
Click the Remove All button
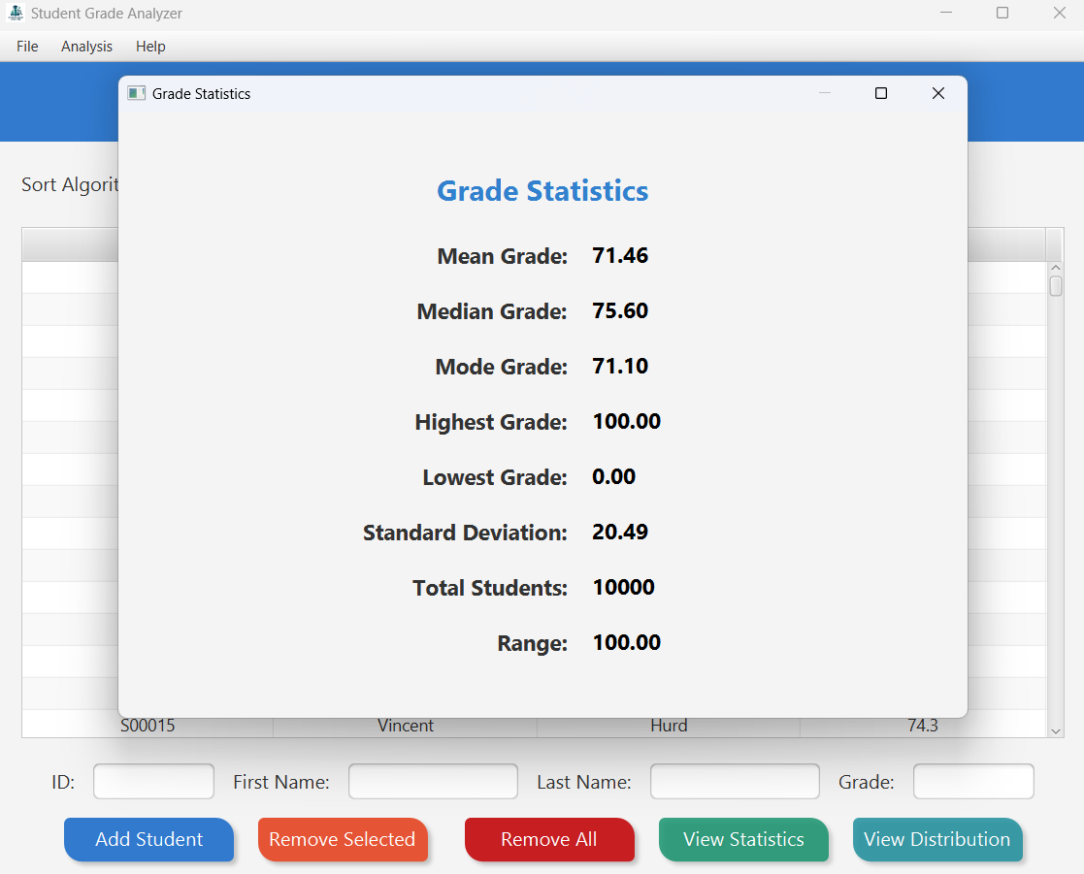[x=549, y=839]
